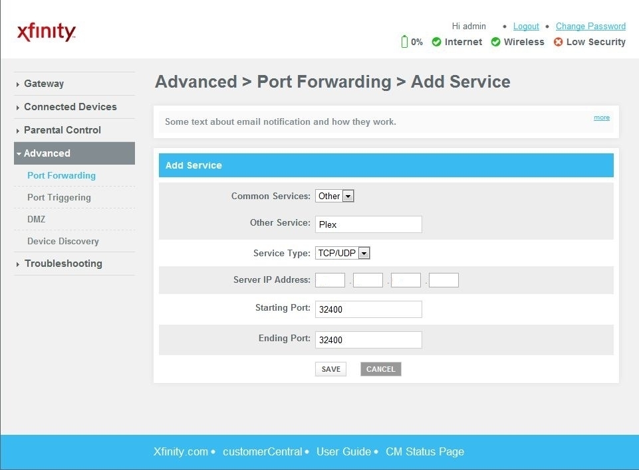Click the SAVE button

click(330, 368)
